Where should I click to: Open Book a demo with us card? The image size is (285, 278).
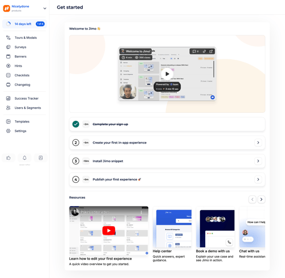[215, 235]
